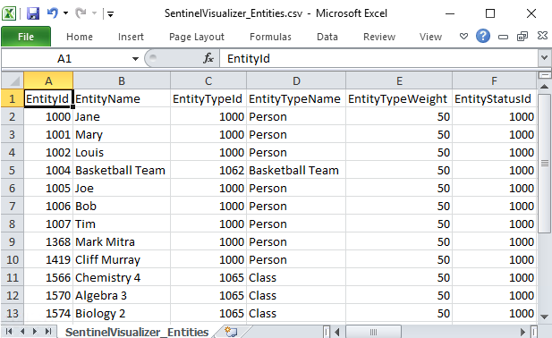This screenshot has width=552, height=338.
Task: Select column D header
Action: [296, 80]
